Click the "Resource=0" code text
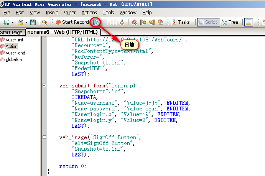 pyautogui.click(x=90, y=45)
